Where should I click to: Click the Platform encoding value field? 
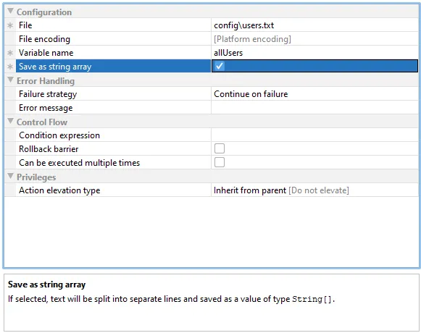click(314, 39)
